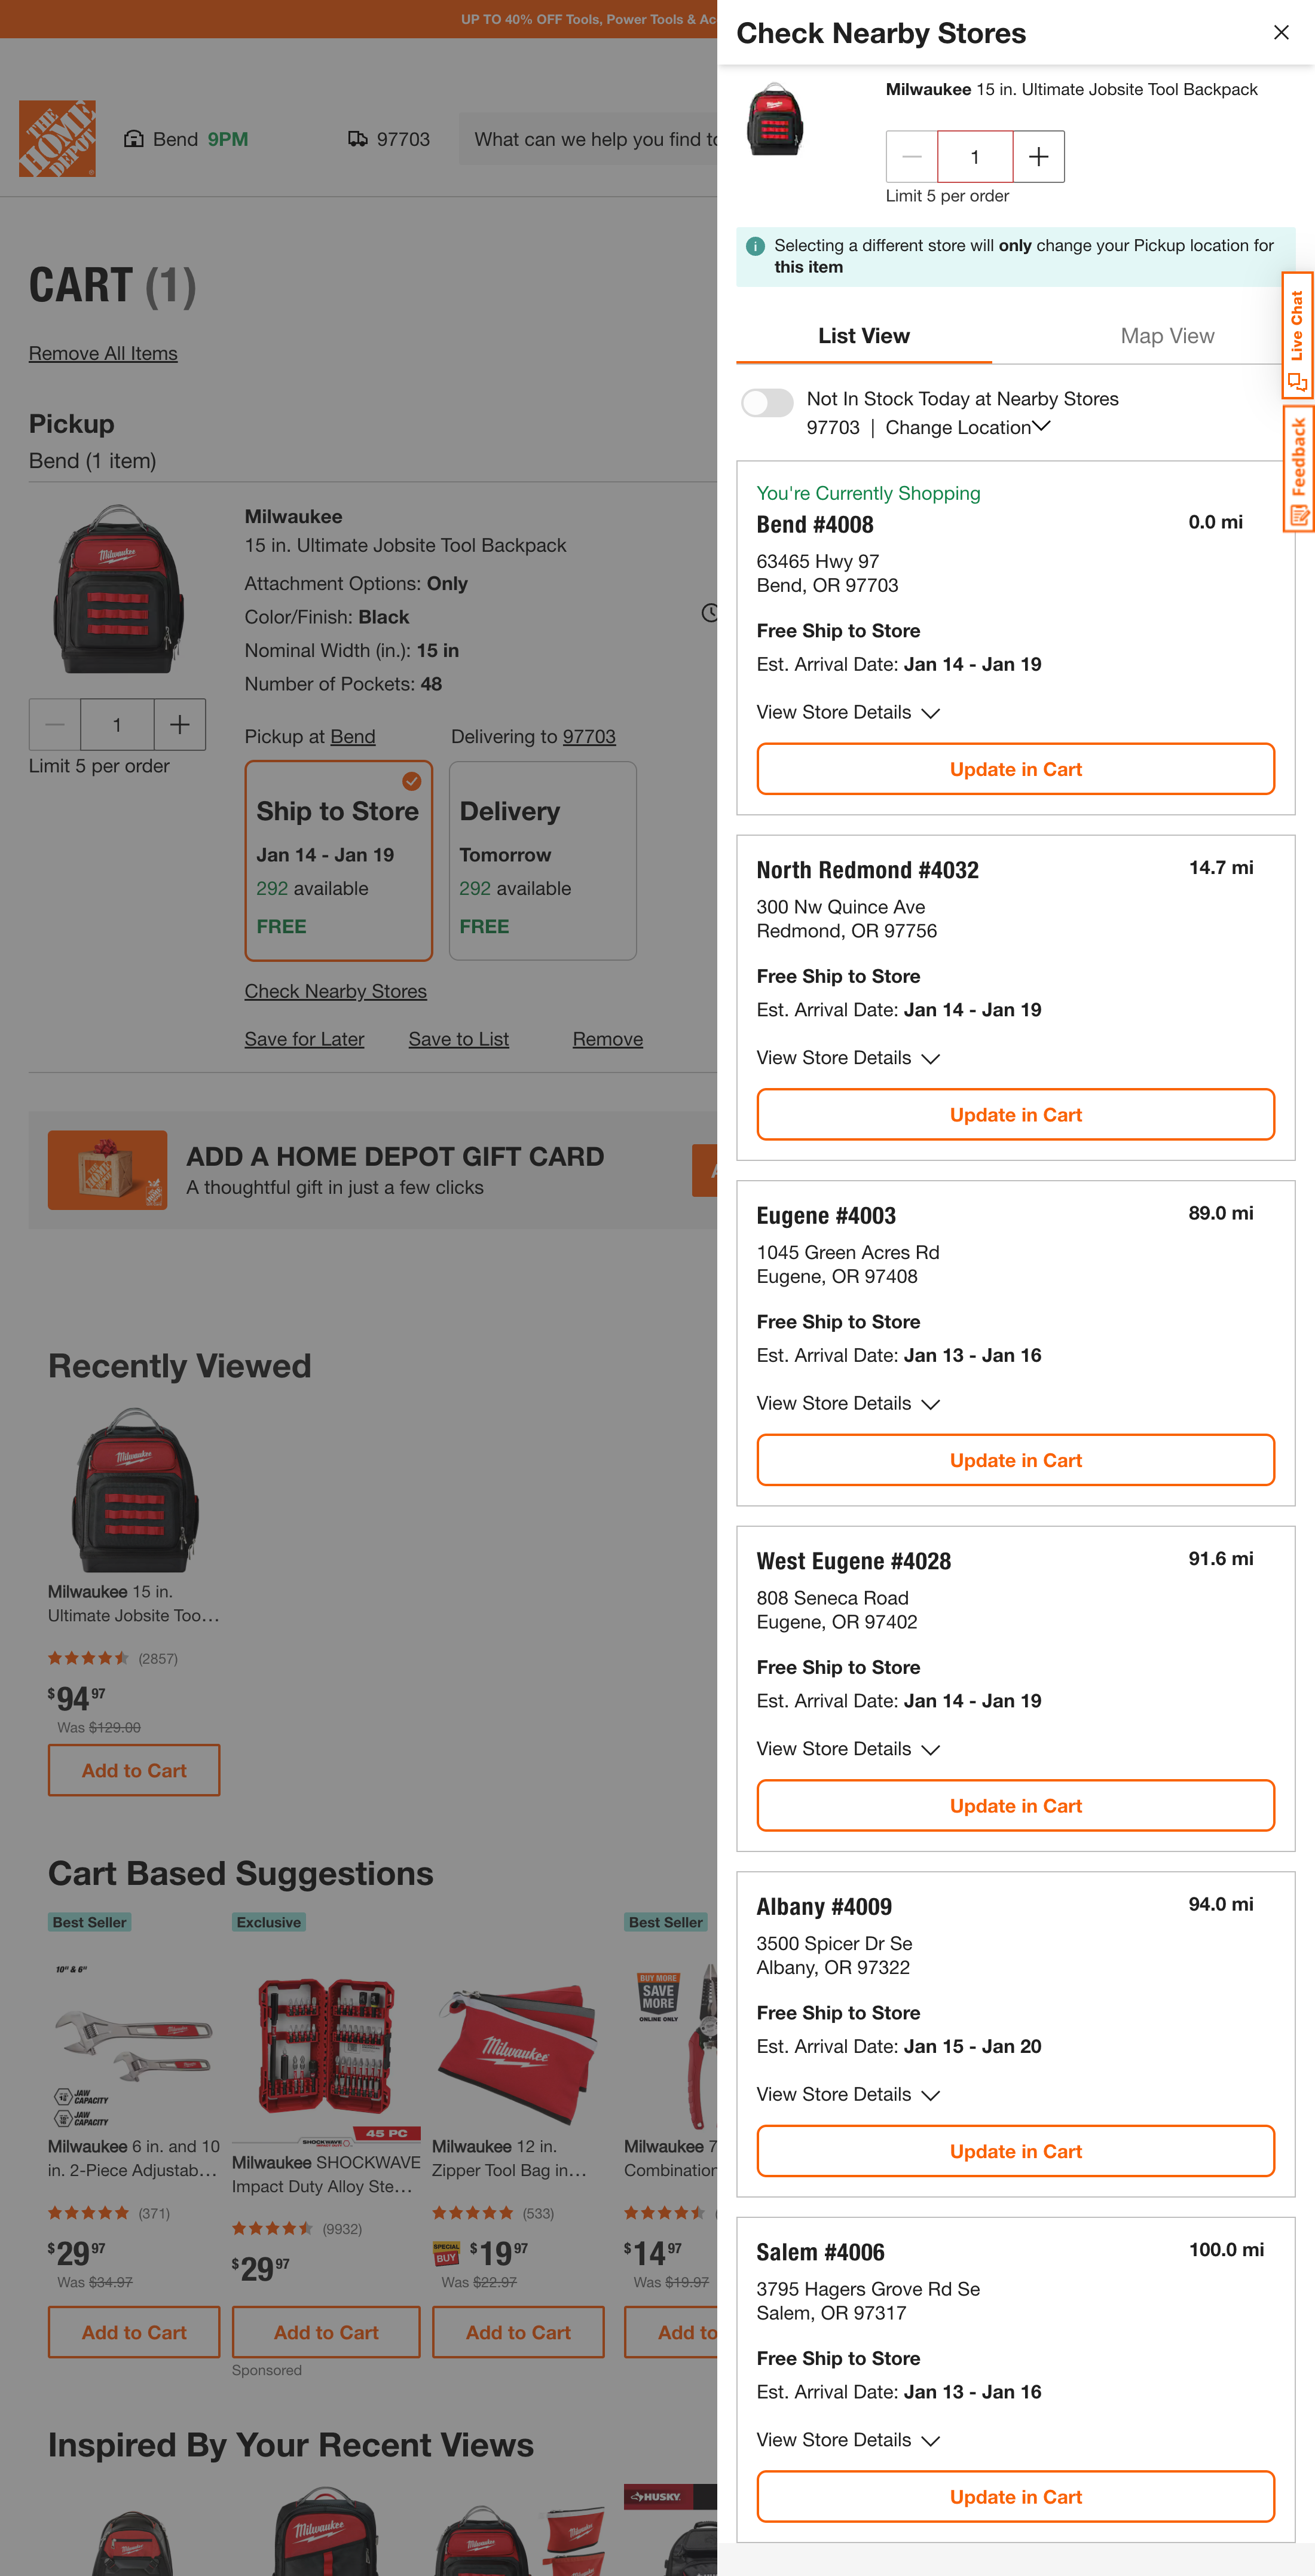Click the backpack thumbnail in store panel
The image size is (1315, 2576).
coord(775,119)
